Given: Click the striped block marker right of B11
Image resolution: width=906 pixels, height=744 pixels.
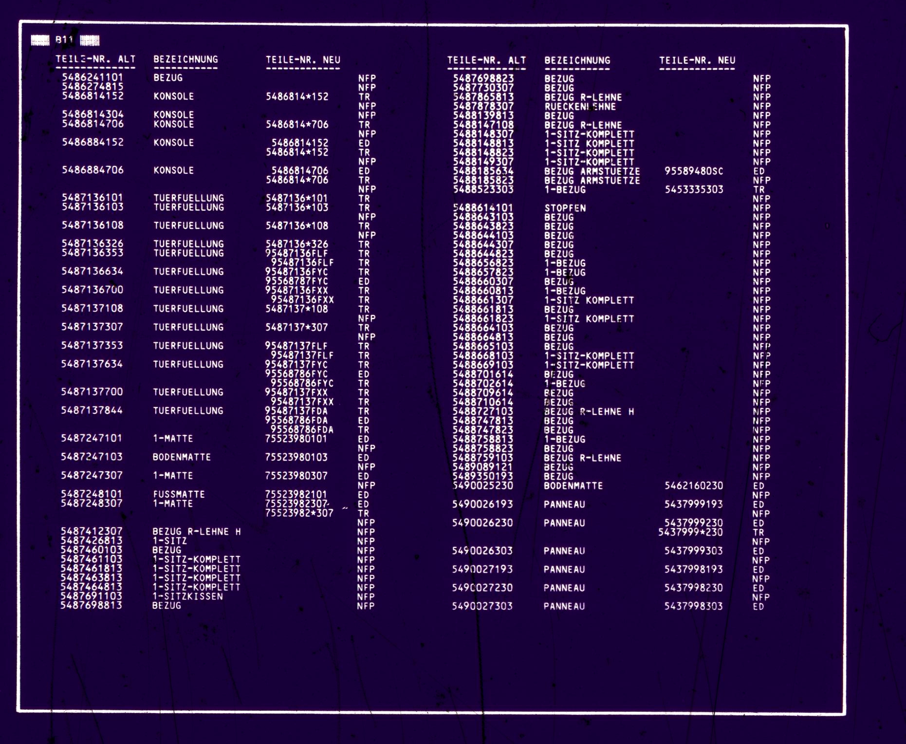Looking at the screenshot, I should [90, 40].
